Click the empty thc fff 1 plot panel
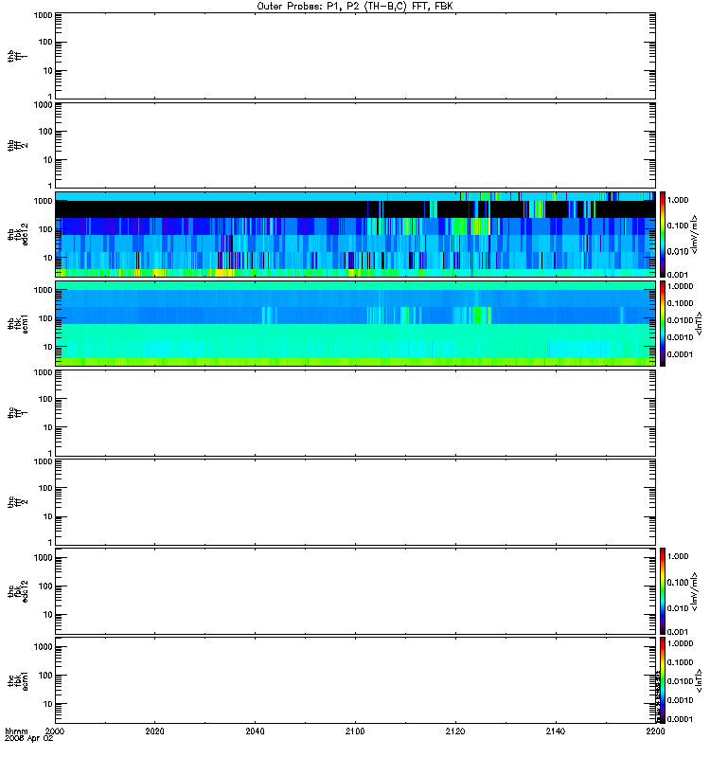The image size is (710, 758). 356,413
